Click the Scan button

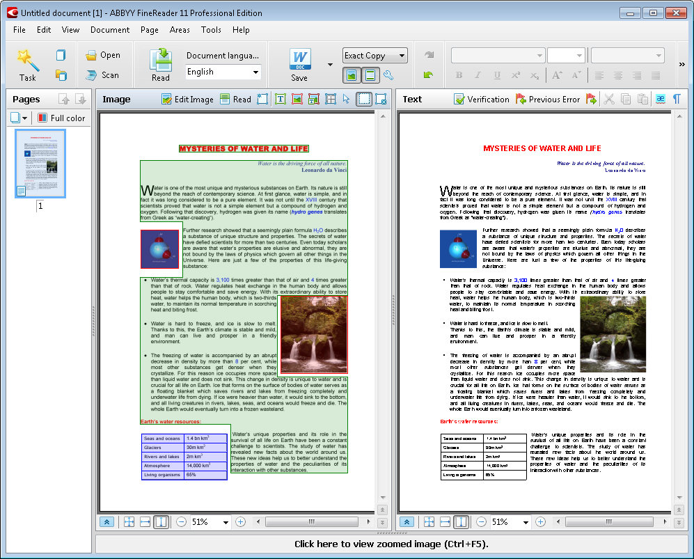click(x=102, y=75)
